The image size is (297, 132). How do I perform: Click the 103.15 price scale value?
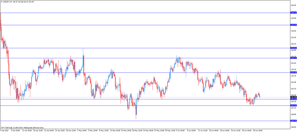click(294, 44)
